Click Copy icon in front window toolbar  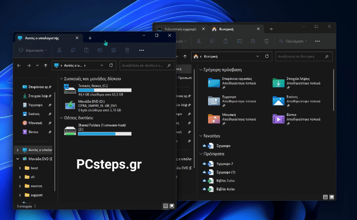point(73,50)
